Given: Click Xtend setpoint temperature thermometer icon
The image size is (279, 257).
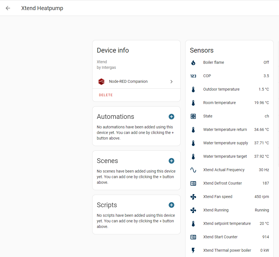Looking at the screenshot, I should [193, 224].
